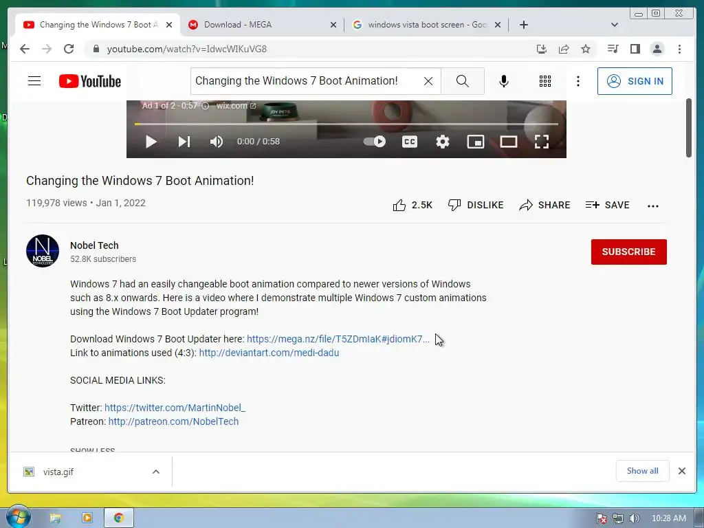Open the media control icon in toolbar
This screenshot has width=704, height=528.
pos(613,49)
